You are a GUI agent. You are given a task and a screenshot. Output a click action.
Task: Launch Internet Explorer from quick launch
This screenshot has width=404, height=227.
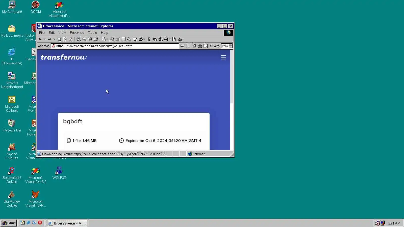click(29, 223)
